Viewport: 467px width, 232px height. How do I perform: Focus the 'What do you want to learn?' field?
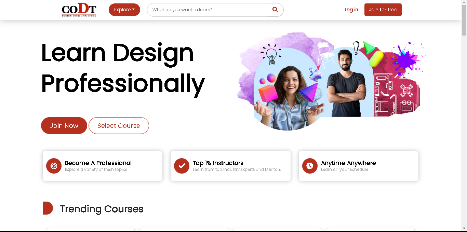coord(209,10)
